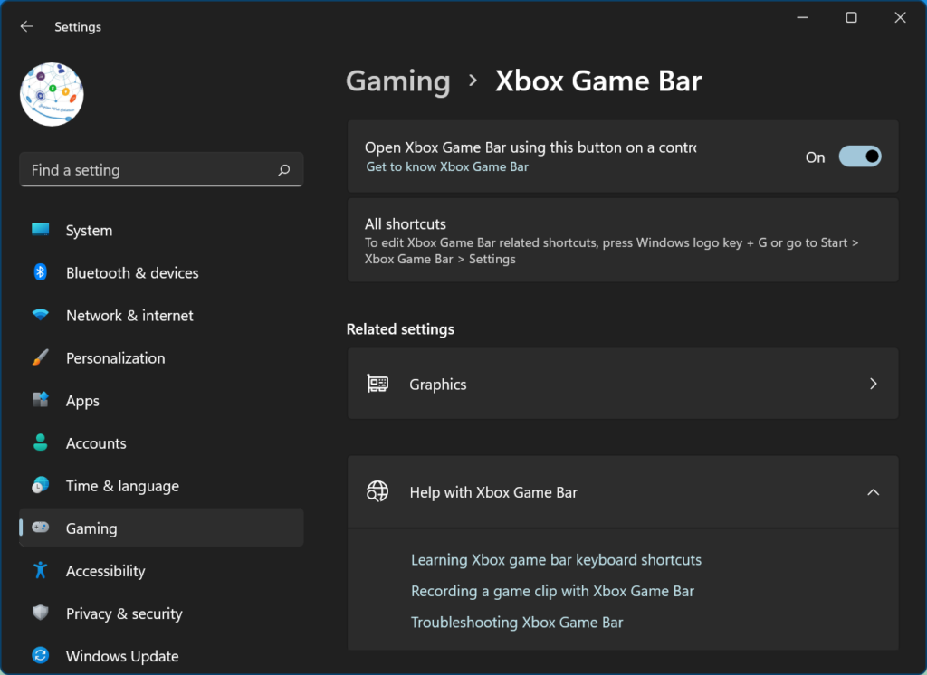927x675 pixels.
Task: Click the All shortcuts heading
Action: click(406, 224)
